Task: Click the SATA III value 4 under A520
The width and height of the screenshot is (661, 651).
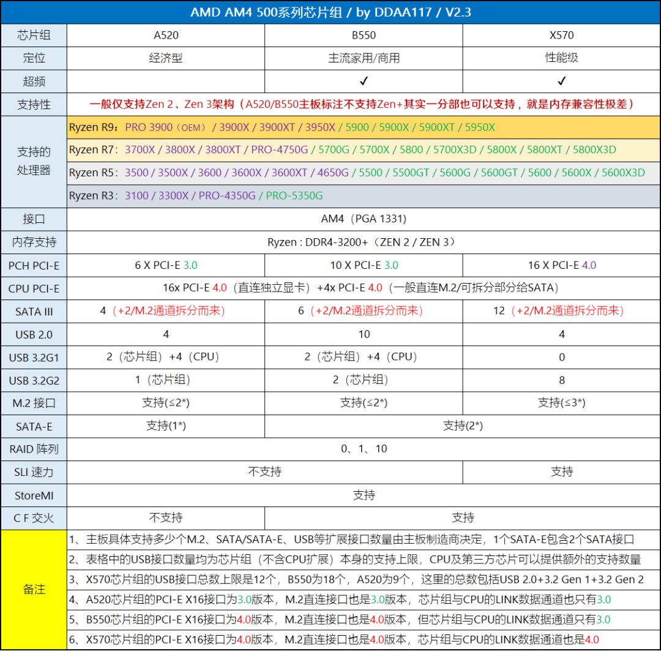Action: pos(166,311)
